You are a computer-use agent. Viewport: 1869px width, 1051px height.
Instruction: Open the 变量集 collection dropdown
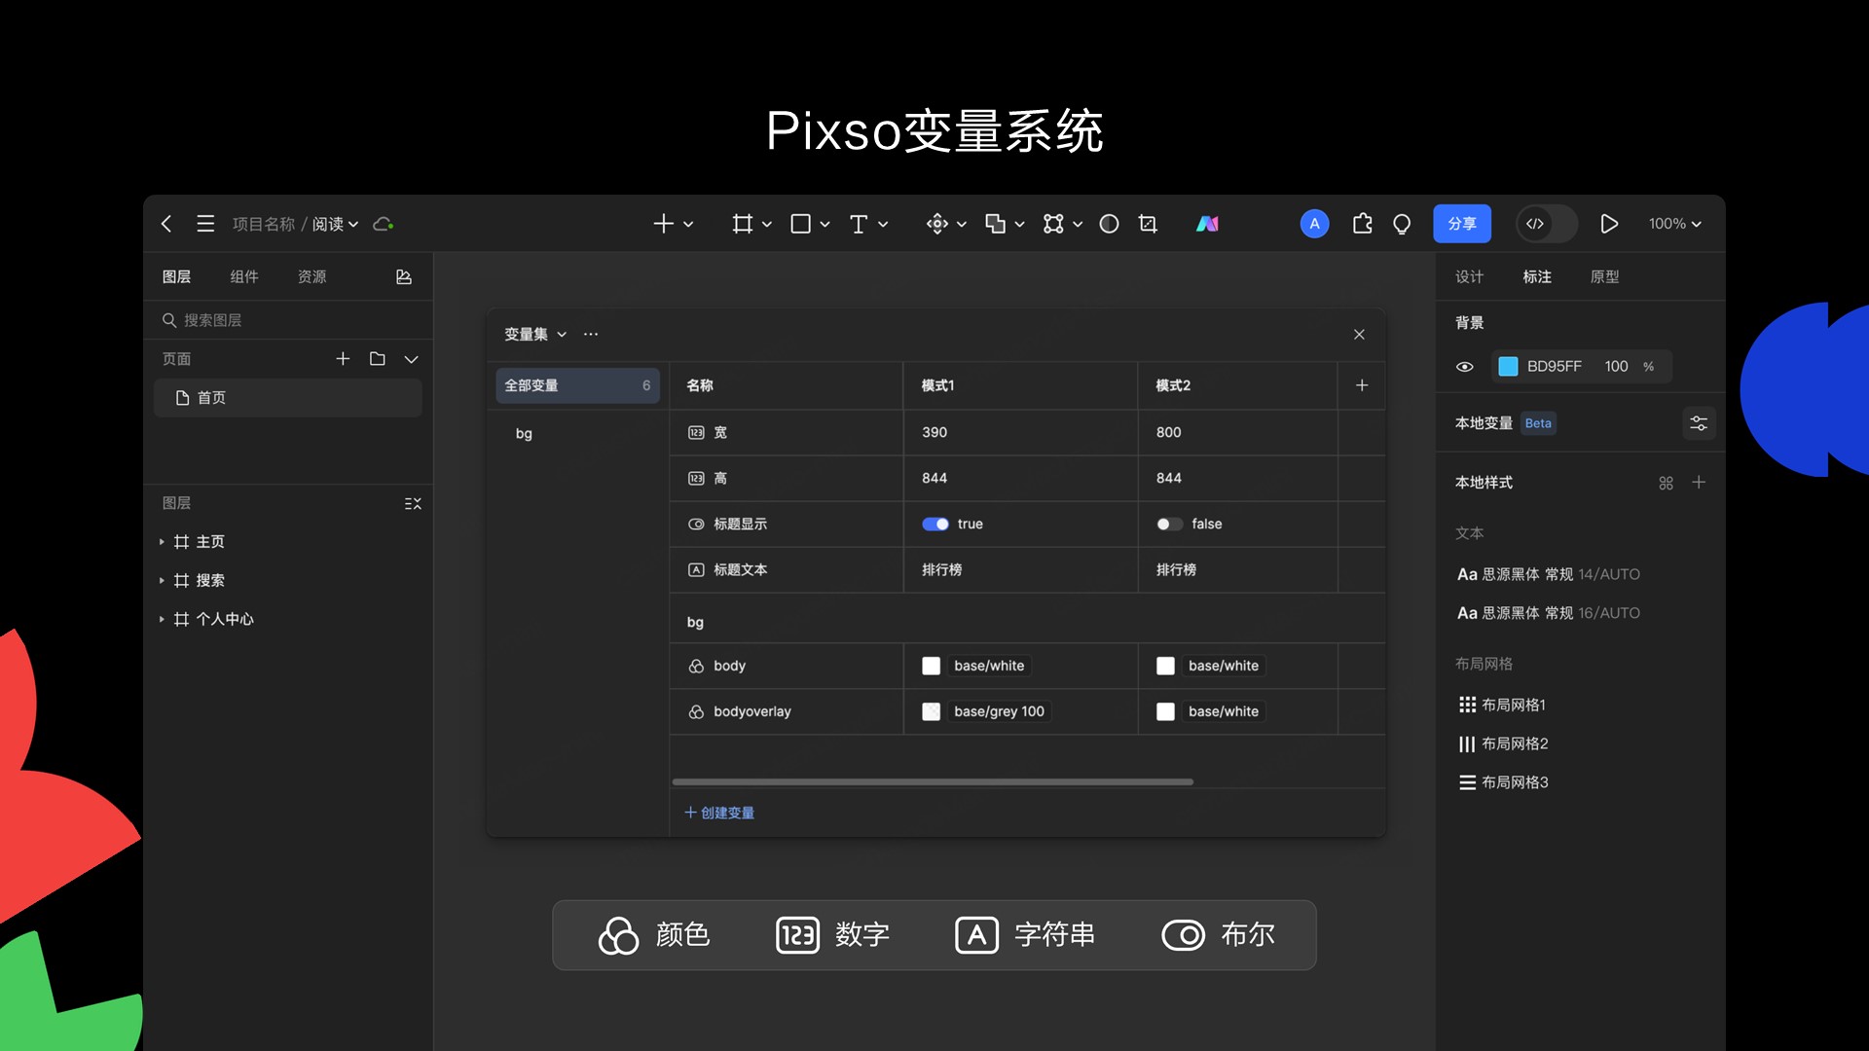535,335
